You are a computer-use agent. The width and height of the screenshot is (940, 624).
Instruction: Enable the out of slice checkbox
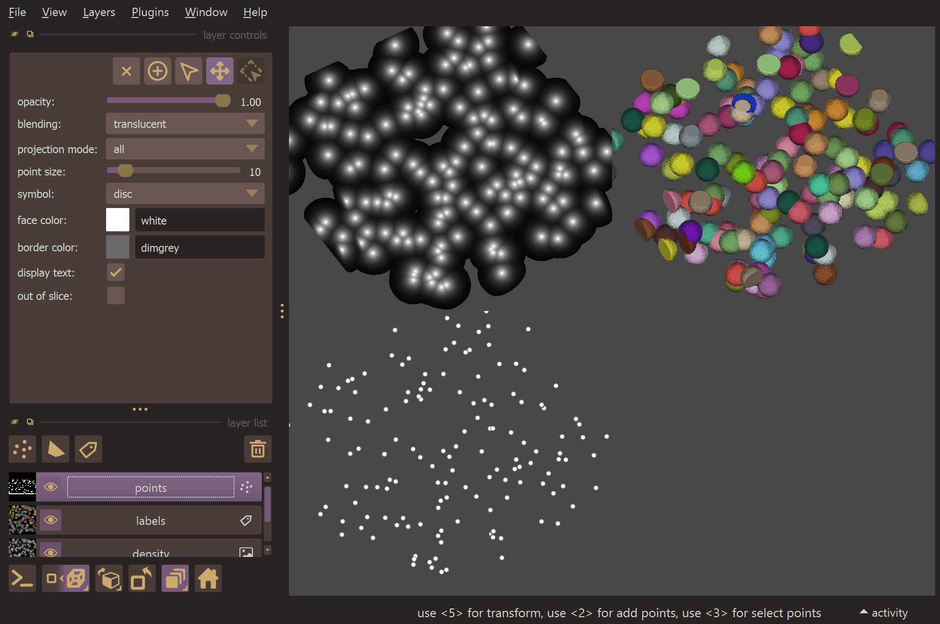coord(116,295)
